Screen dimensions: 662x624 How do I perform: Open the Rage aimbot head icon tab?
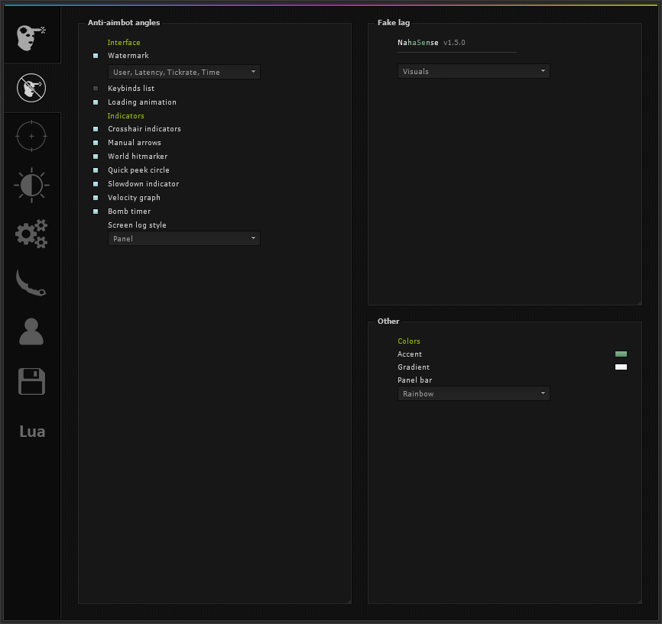[31, 38]
